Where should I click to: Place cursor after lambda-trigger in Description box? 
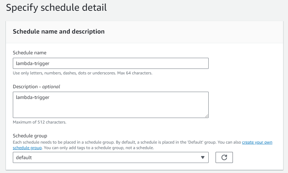click(x=50, y=98)
